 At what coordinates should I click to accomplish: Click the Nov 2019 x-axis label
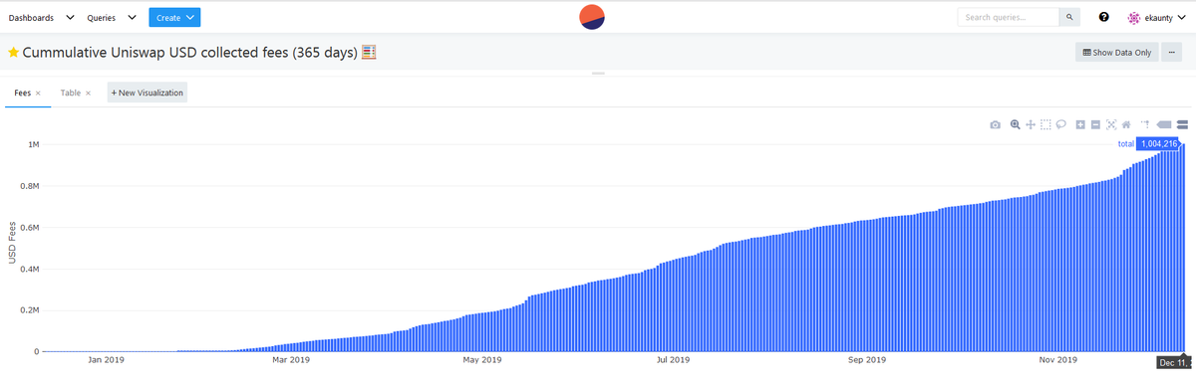(x=1058, y=360)
